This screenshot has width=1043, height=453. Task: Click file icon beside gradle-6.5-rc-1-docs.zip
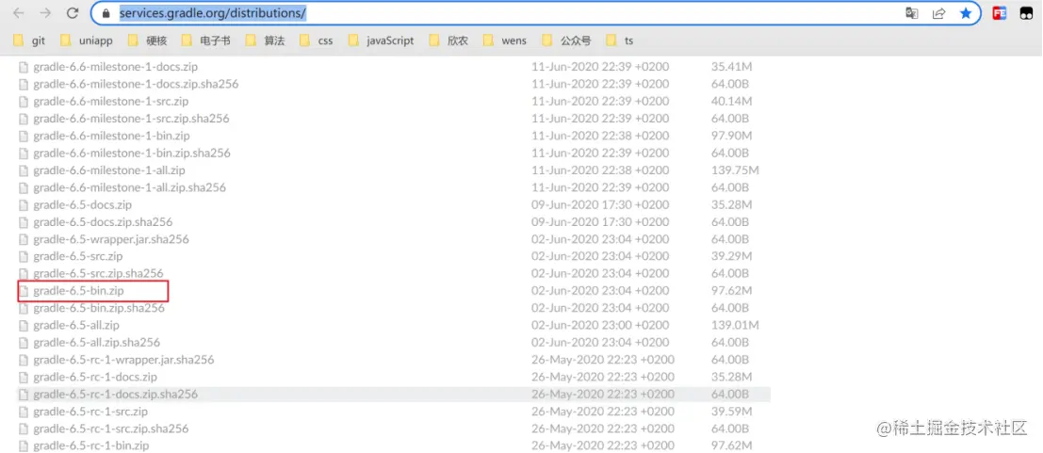24,377
